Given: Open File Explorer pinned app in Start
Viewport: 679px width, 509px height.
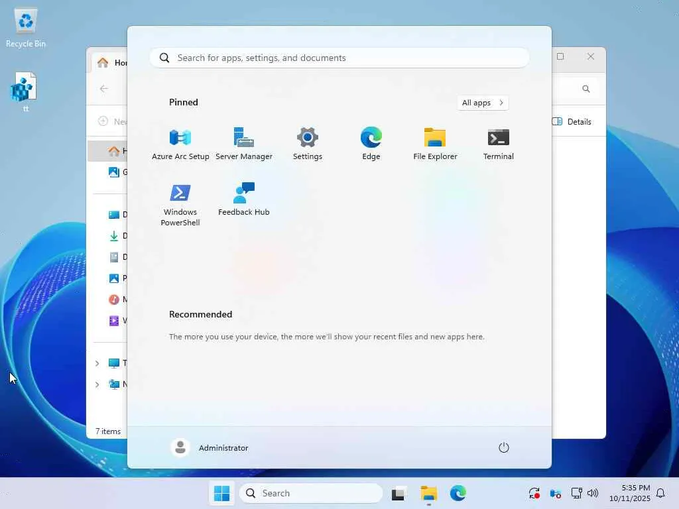Looking at the screenshot, I should 435,144.
